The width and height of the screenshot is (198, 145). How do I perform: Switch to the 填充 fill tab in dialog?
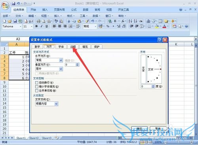(85, 47)
